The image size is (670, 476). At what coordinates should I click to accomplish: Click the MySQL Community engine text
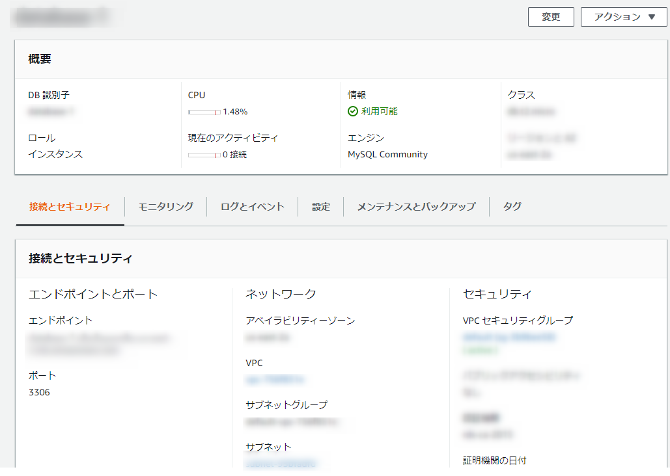coord(387,155)
